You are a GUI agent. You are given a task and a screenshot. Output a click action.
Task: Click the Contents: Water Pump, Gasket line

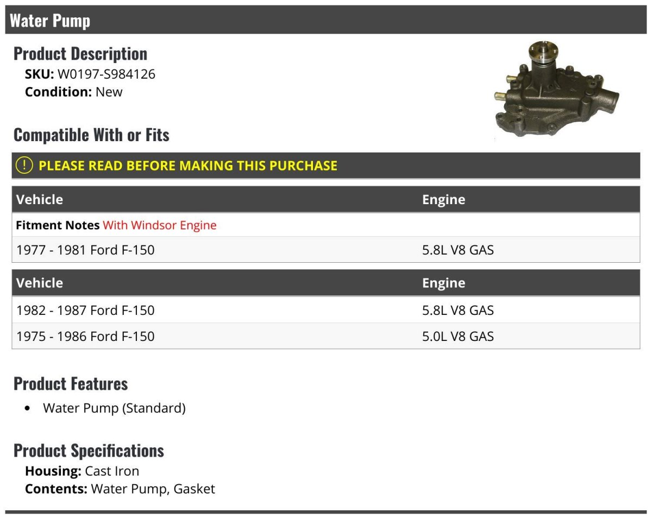pyautogui.click(x=120, y=489)
